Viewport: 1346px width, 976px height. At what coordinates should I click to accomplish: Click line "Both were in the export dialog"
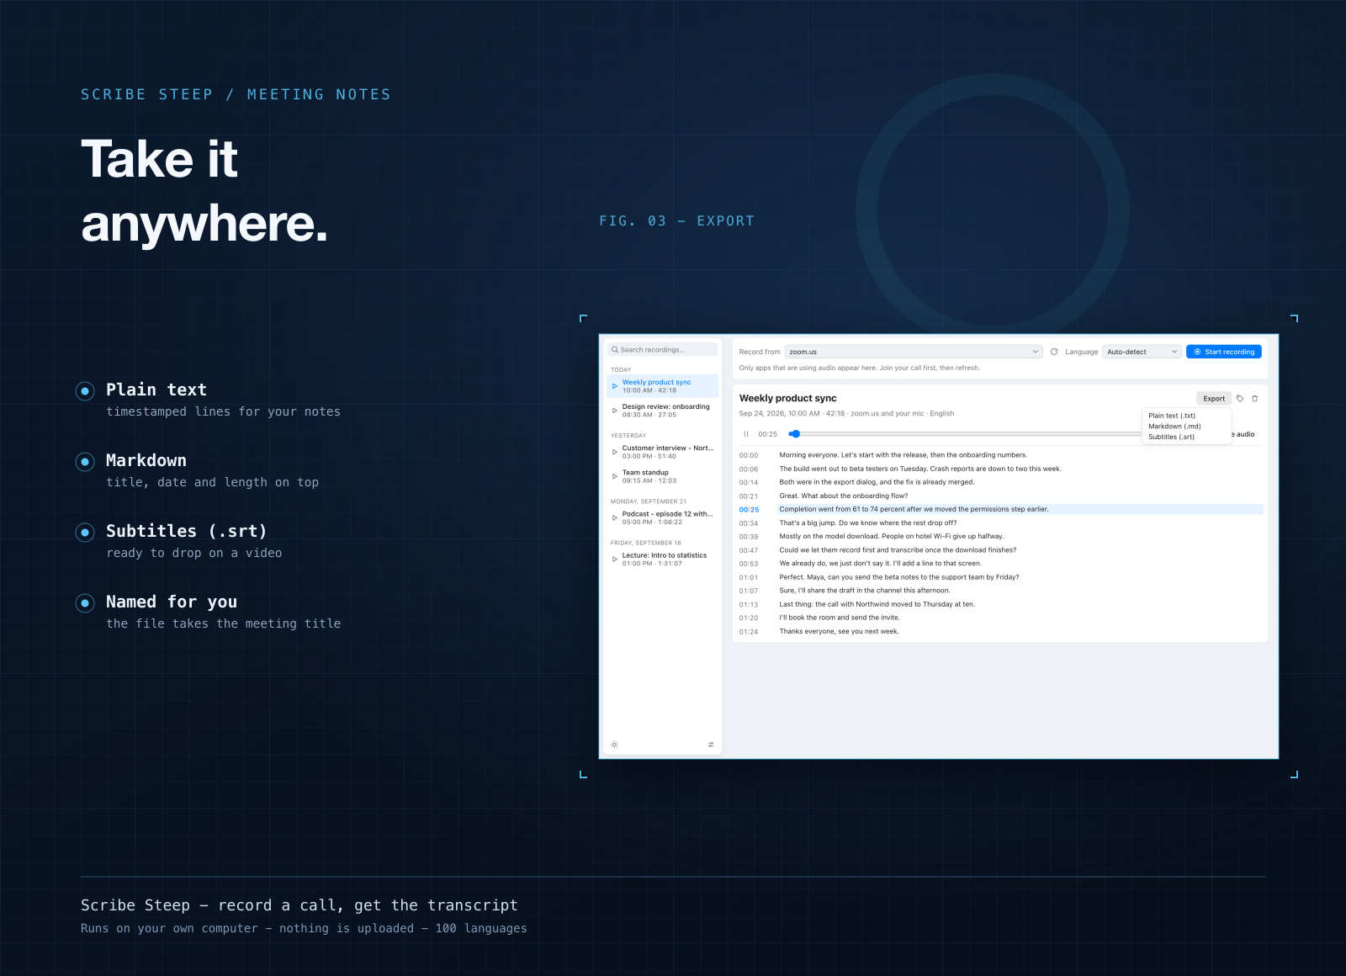(x=877, y=482)
